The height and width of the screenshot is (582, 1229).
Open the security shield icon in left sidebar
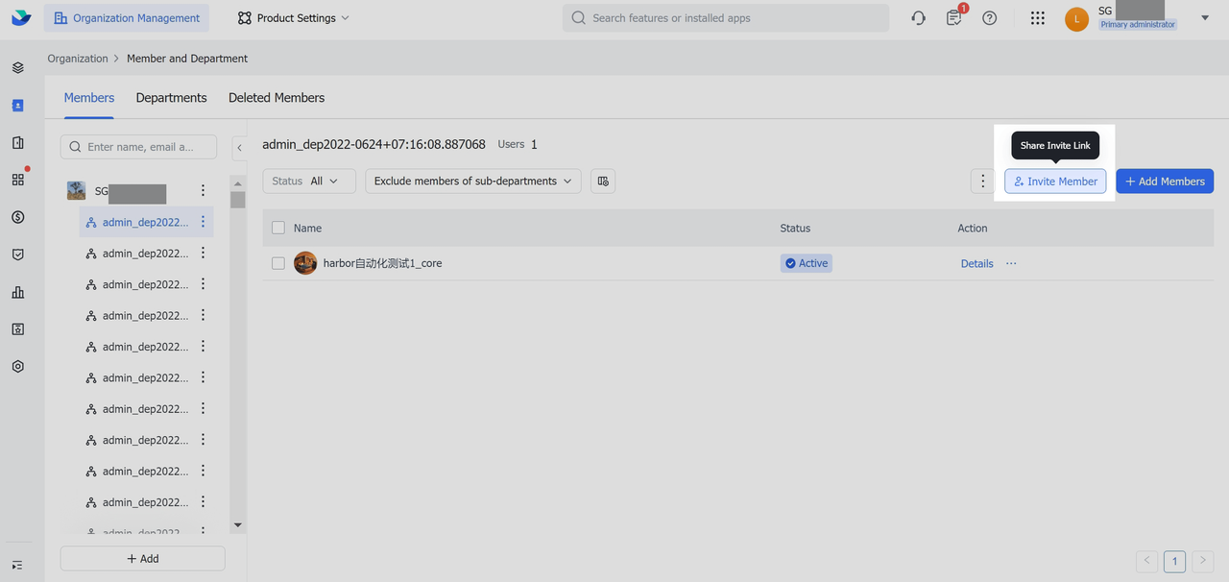[17, 255]
